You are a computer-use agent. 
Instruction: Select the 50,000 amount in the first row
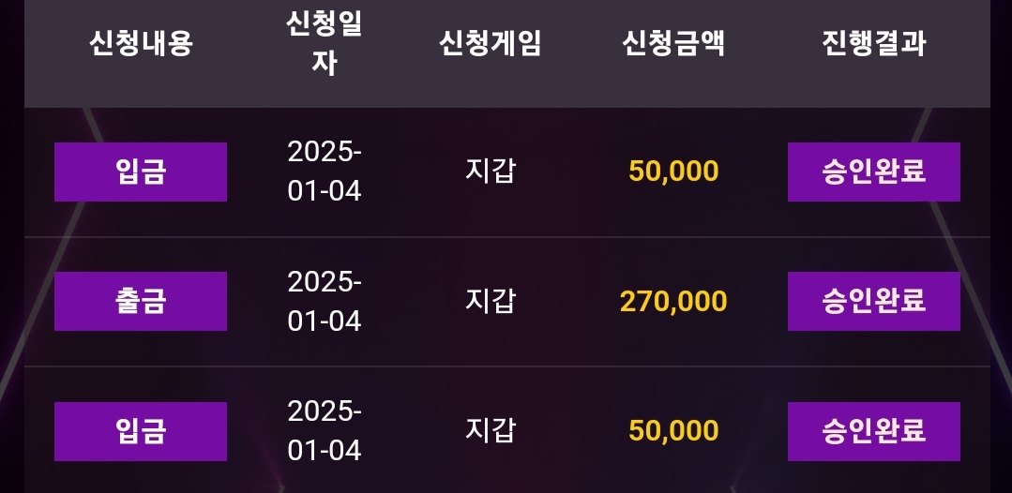click(673, 172)
